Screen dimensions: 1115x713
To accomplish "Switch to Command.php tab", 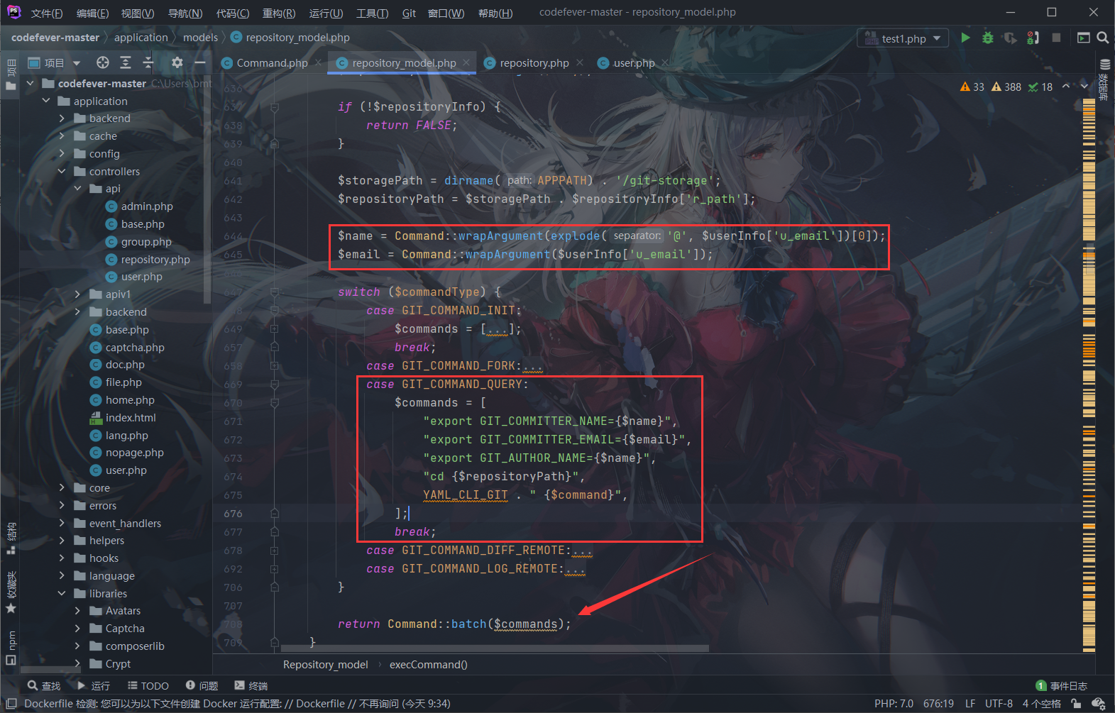I will [x=272, y=62].
